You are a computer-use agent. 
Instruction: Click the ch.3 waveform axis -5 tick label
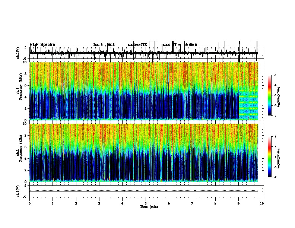(25, 197)
